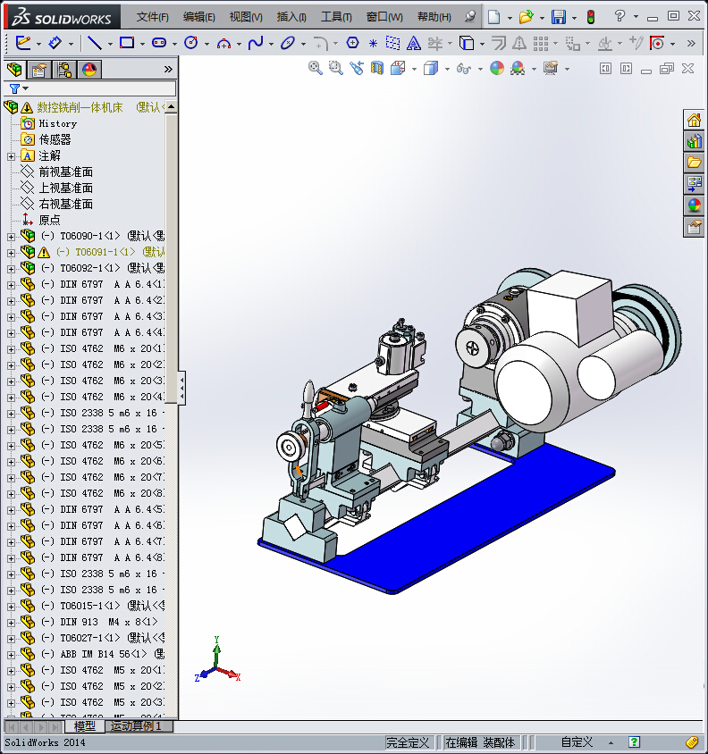
Task: Expand the T06015-1<1> component
Action: click(x=11, y=607)
